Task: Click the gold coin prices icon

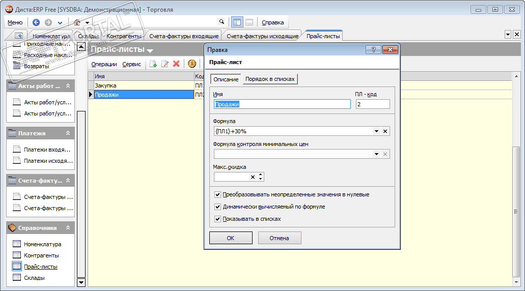Action: tap(192, 64)
